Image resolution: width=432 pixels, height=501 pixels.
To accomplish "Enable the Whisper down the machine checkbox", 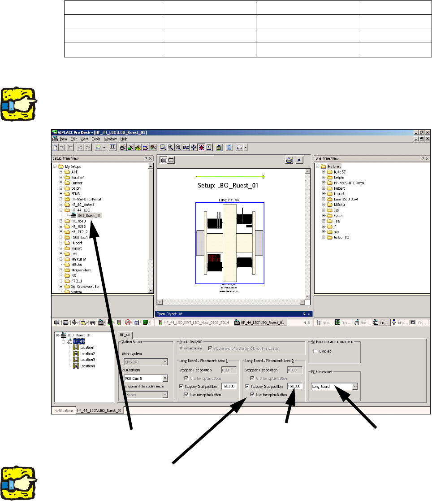I will click(x=315, y=351).
